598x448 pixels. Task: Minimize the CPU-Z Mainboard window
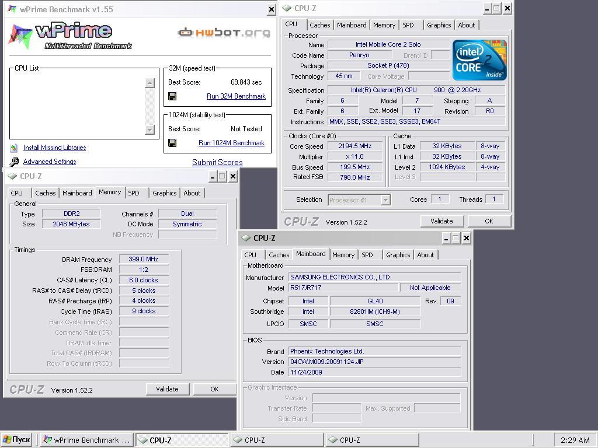pos(446,239)
